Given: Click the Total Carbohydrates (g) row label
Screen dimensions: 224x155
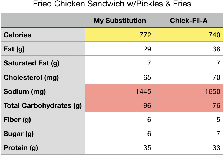Looking at the screenshot, I should point(42,105).
